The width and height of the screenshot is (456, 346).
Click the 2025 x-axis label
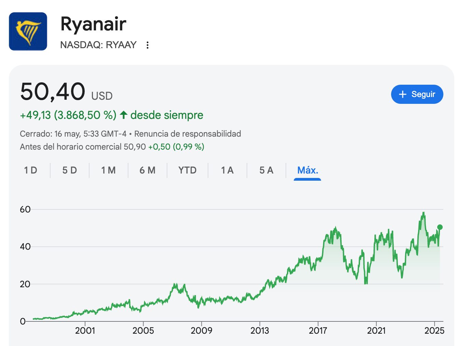434,331
